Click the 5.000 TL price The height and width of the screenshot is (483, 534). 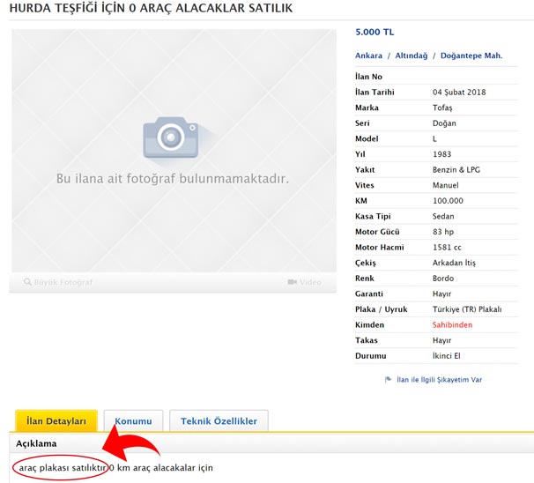[375, 32]
